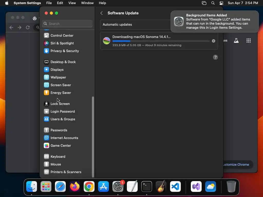Launch GarageBand from the Dock
Viewport: 263px width, 197px height.
(161, 186)
